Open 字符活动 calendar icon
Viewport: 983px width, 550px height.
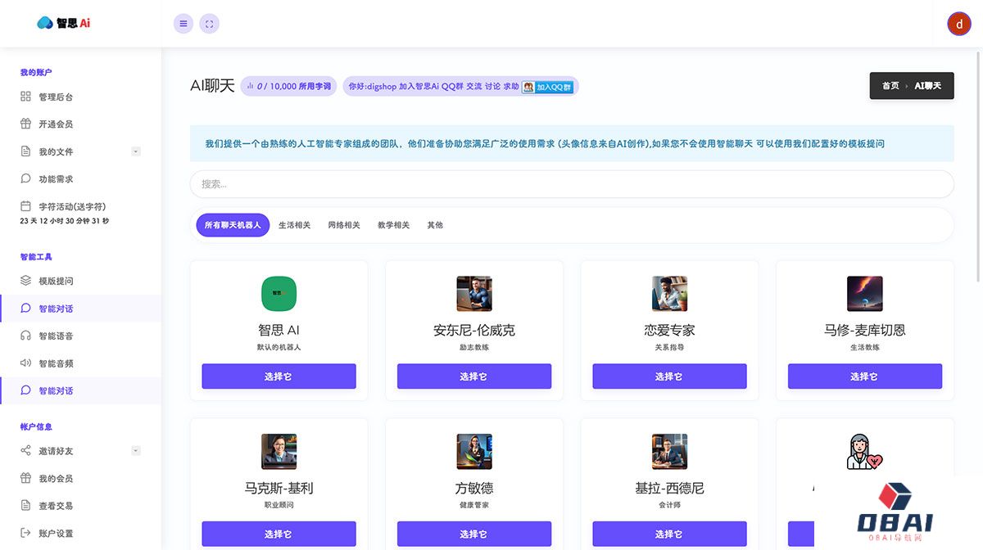coord(25,206)
